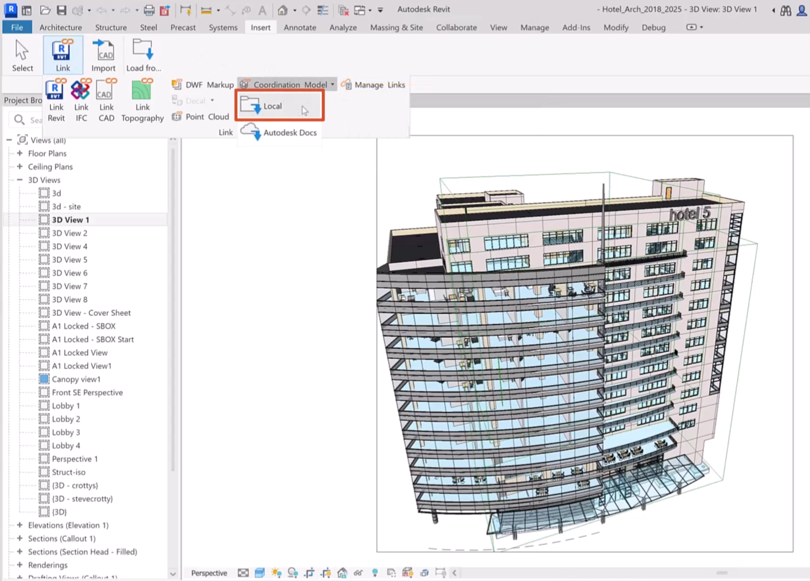Image resolution: width=810 pixels, height=581 pixels.
Task: Click the Visual Style cube icon
Action: coord(260,573)
